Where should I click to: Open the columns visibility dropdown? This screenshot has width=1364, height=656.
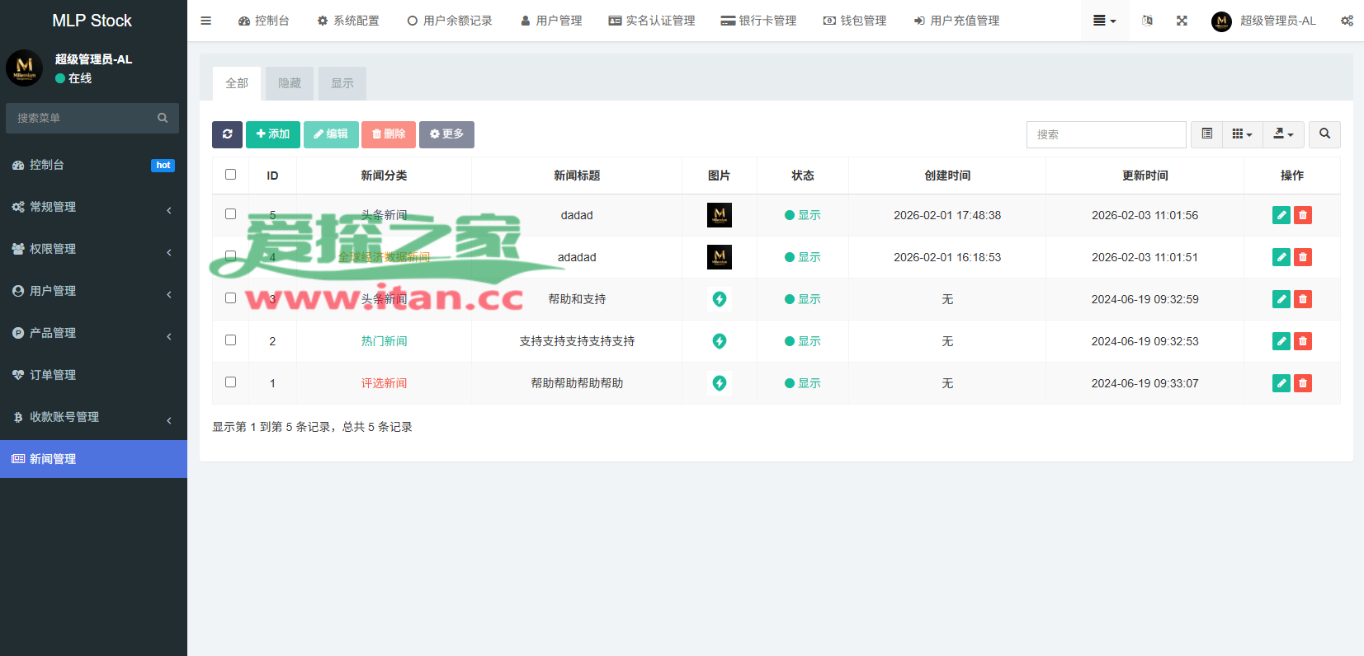pyautogui.click(x=1242, y=134)
